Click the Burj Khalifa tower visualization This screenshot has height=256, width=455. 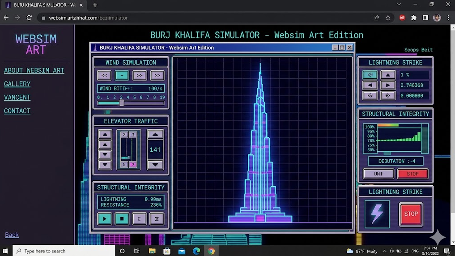[260, 143]
